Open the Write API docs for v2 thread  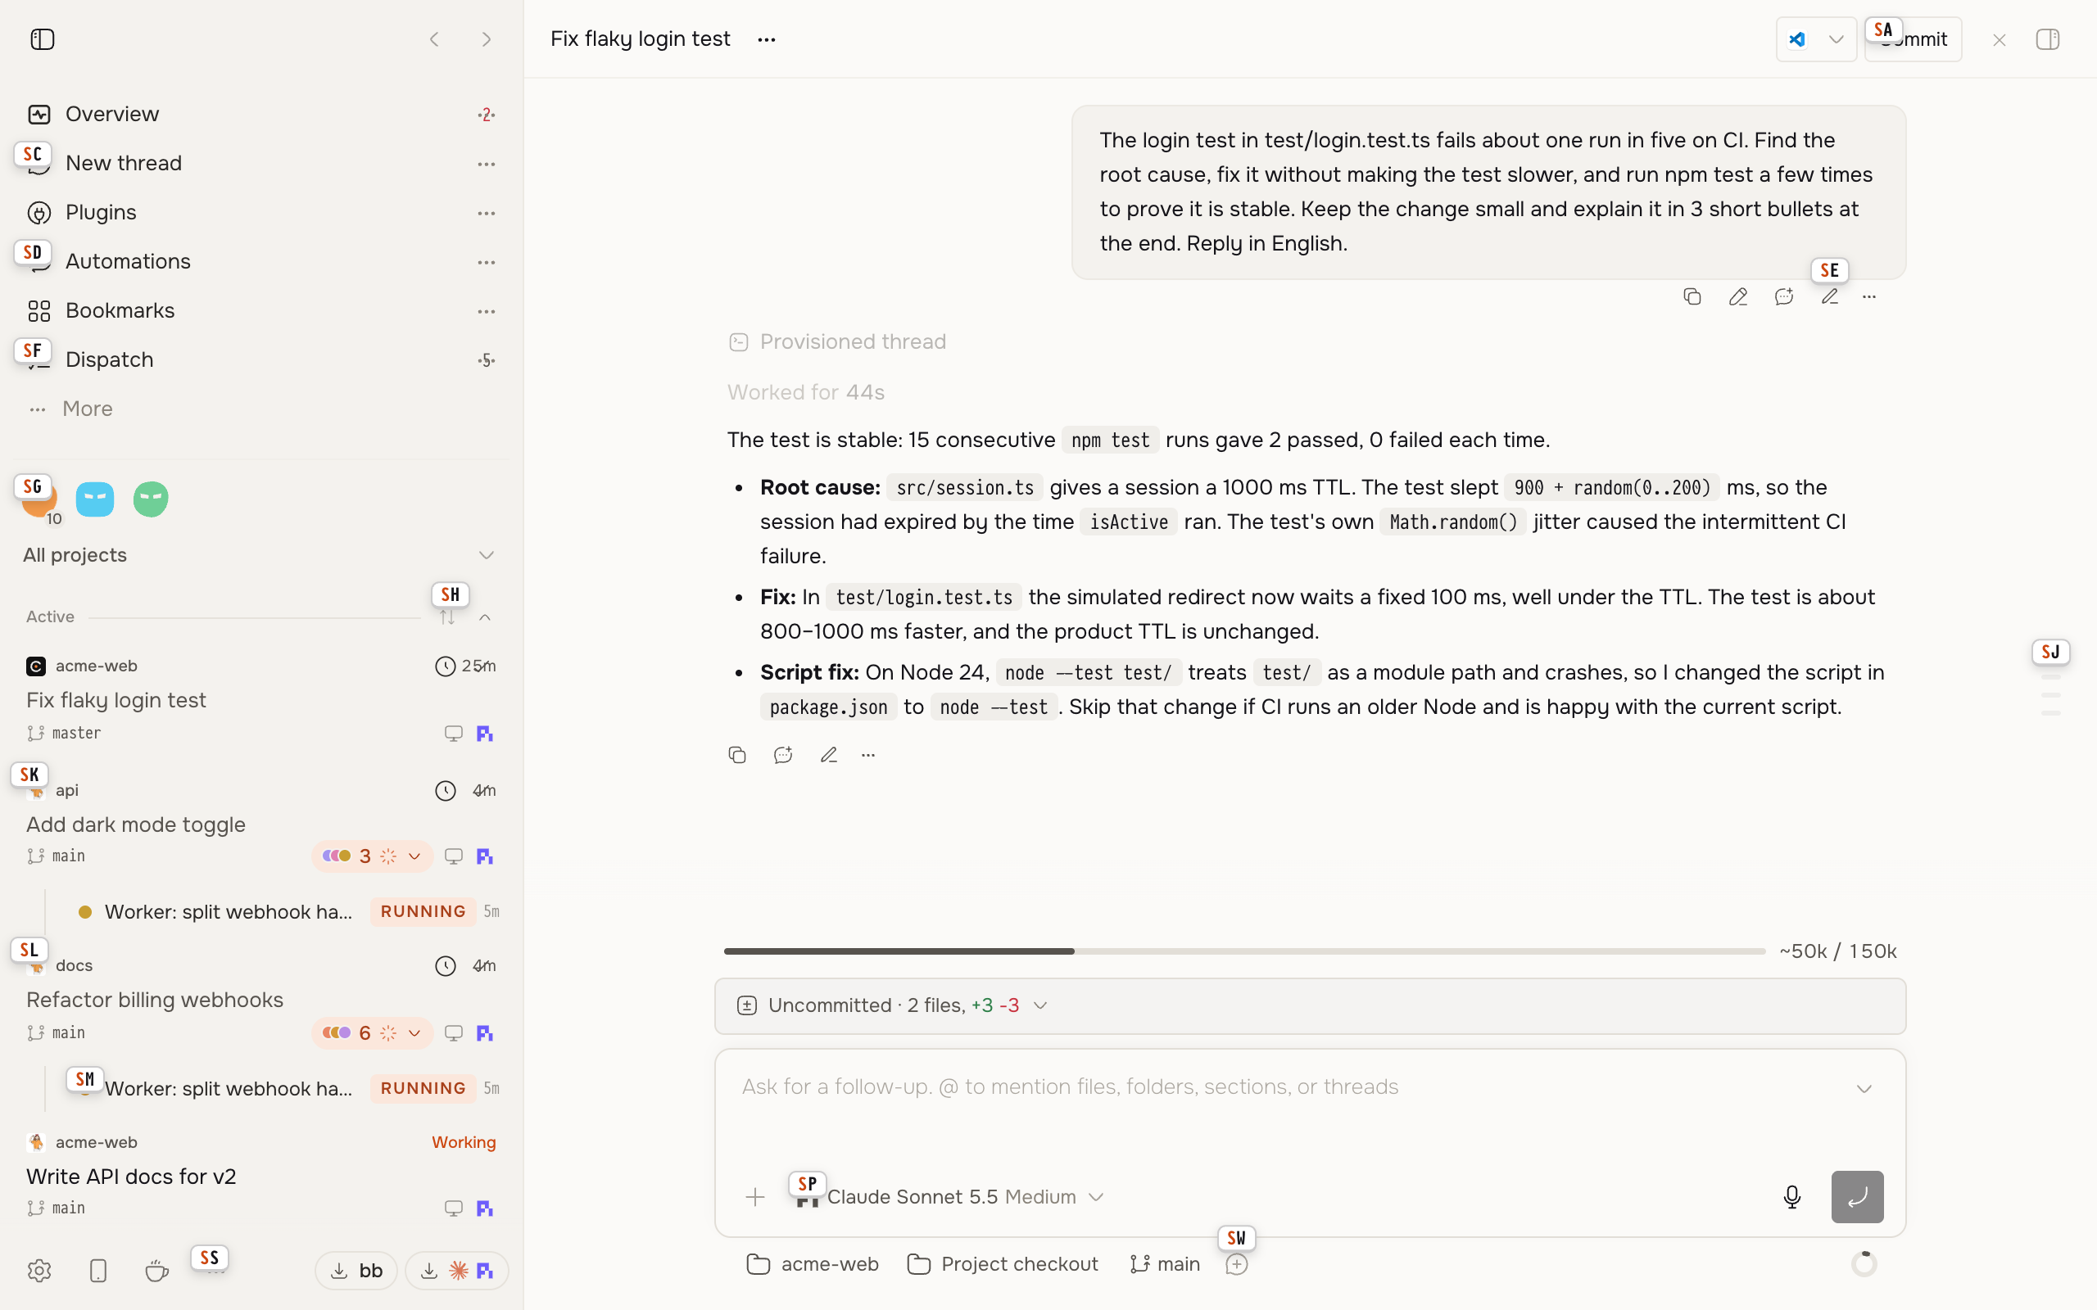point(260,1176)
